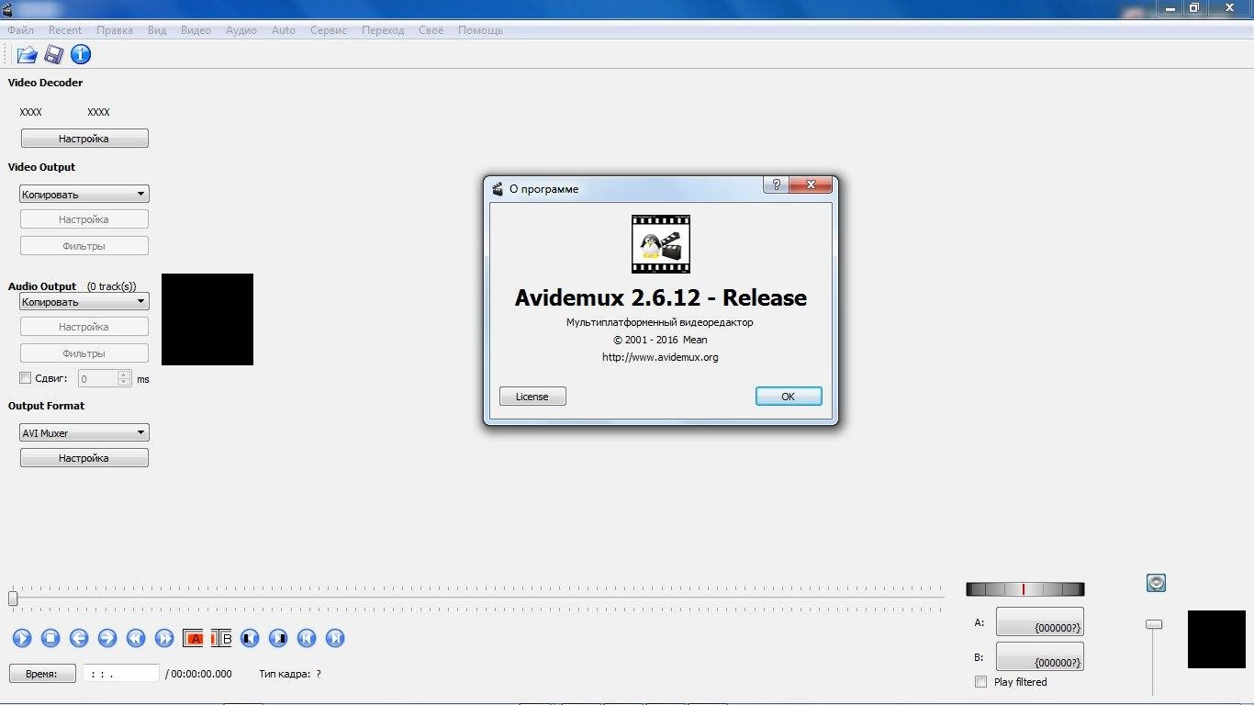Click the Время button
This screenshot has height=705, width=1254.
point(42,674)
